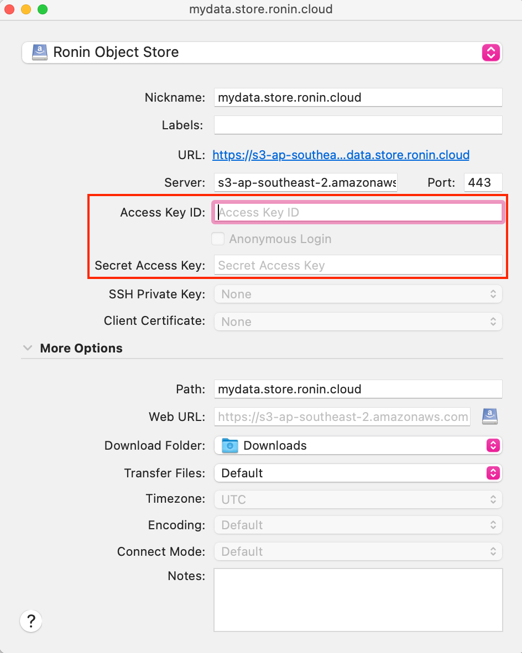This screenshot has height=653, width=522.
Task: Click the Notes text area
Action: (x=358, y=600)
